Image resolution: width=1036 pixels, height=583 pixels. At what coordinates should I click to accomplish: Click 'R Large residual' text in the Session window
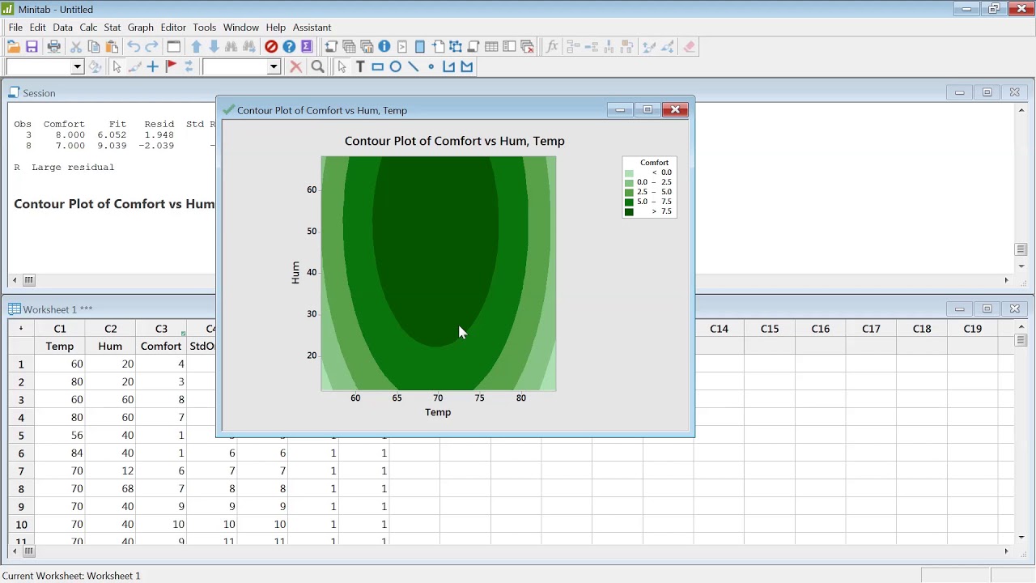pyautogui.click(x=64, y=168)
